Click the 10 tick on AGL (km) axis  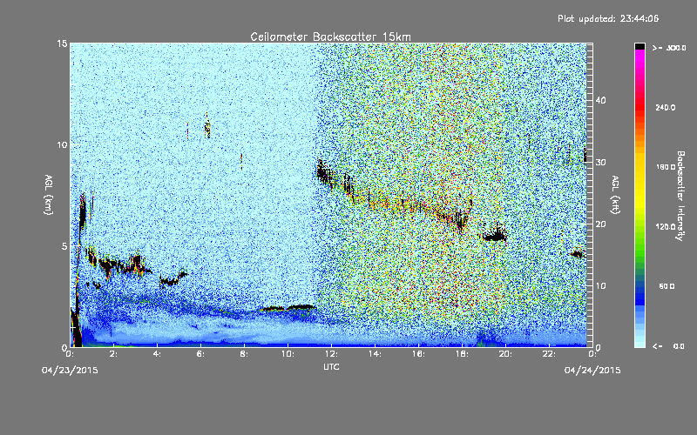pos(62,145)
